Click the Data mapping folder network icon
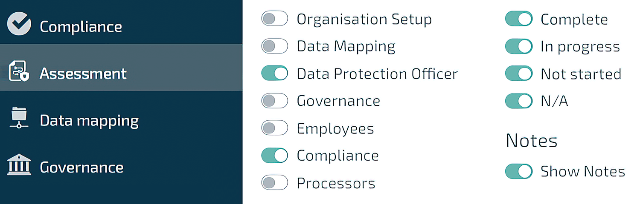Image resolution: width=640 pixels, height=204 pixels. click(19, 118)
